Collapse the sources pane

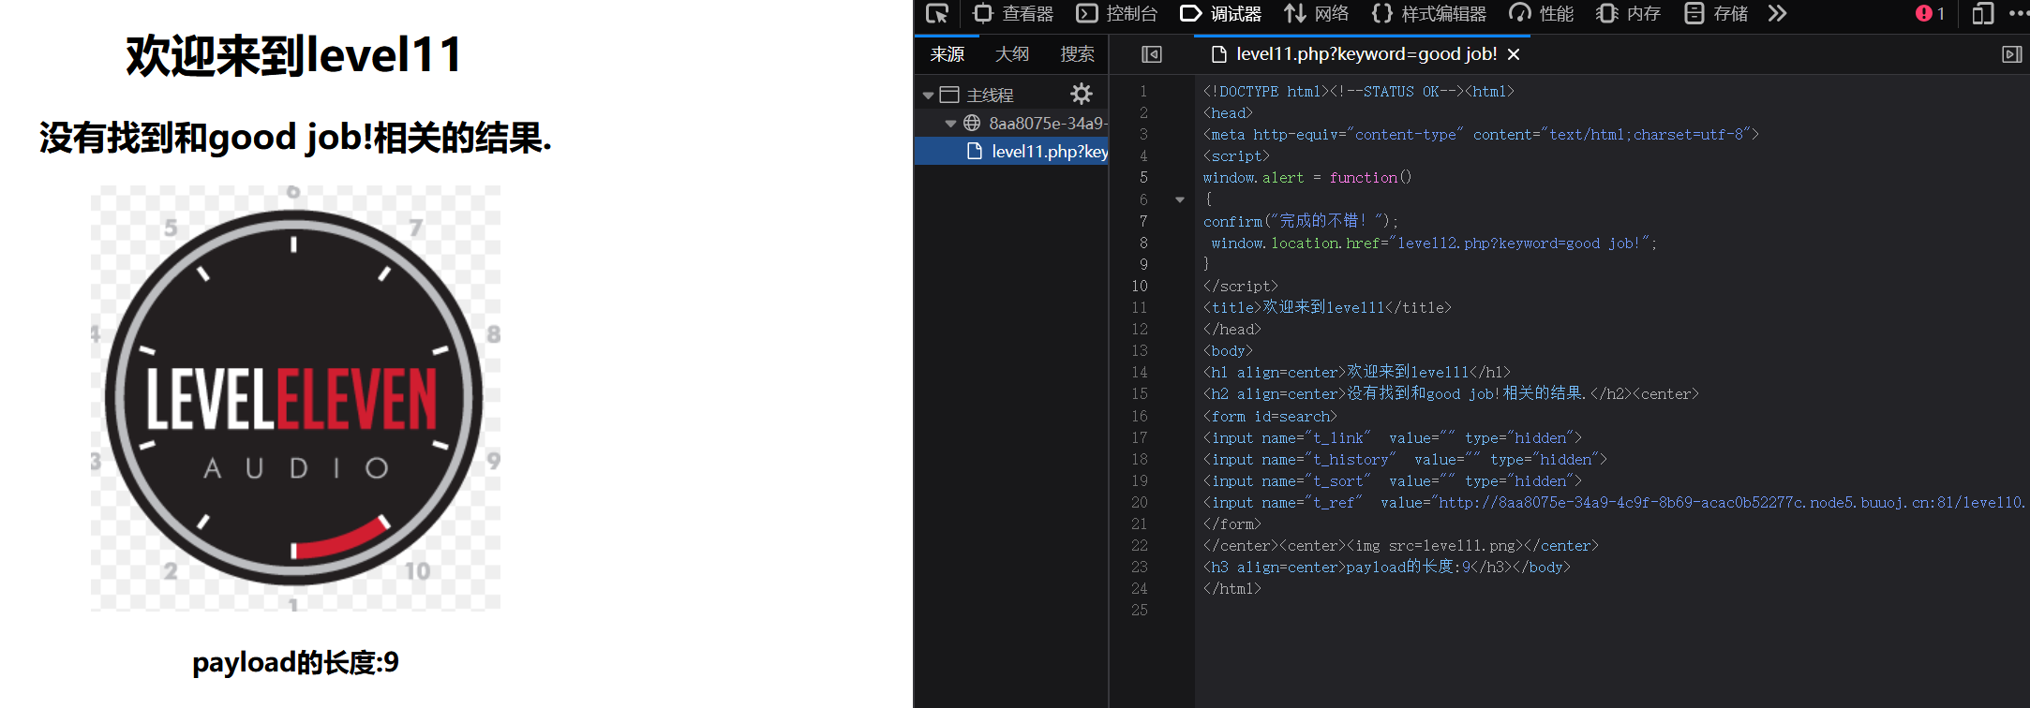click(x=1152, y=54)
